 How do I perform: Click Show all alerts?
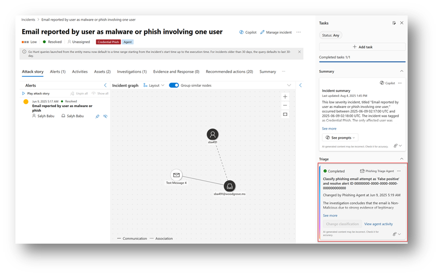click(x=100, y=94)
